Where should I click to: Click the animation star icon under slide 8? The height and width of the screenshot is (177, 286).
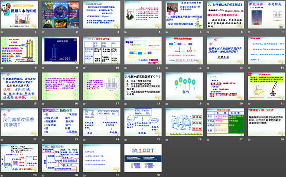(x=2, y=68)
